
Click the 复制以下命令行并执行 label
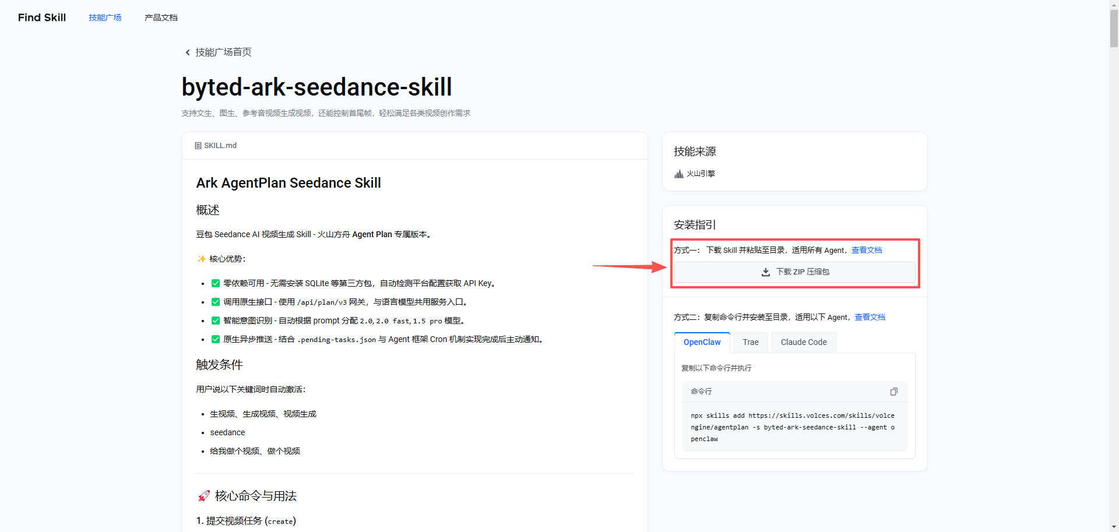click(x=716, y=368)
